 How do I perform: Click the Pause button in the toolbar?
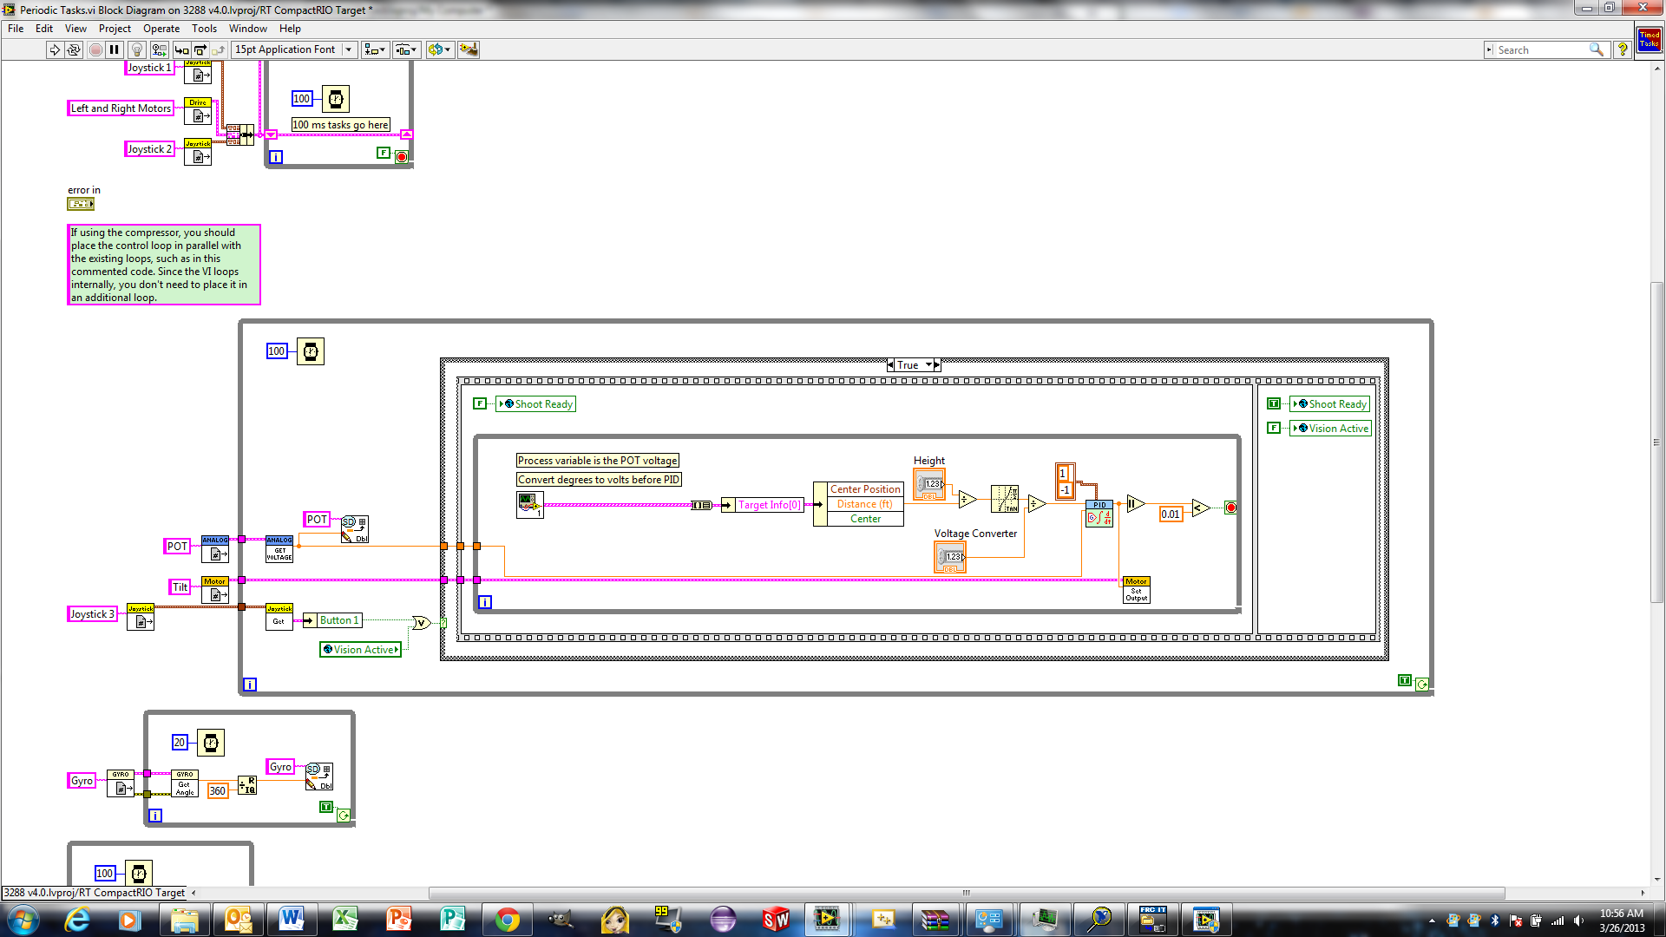[114, 49]
